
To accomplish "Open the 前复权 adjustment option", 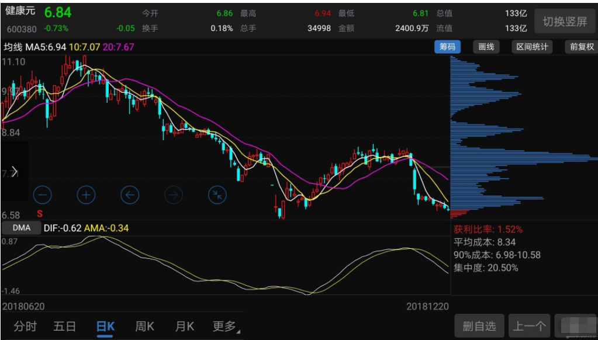I will [582, 47].
